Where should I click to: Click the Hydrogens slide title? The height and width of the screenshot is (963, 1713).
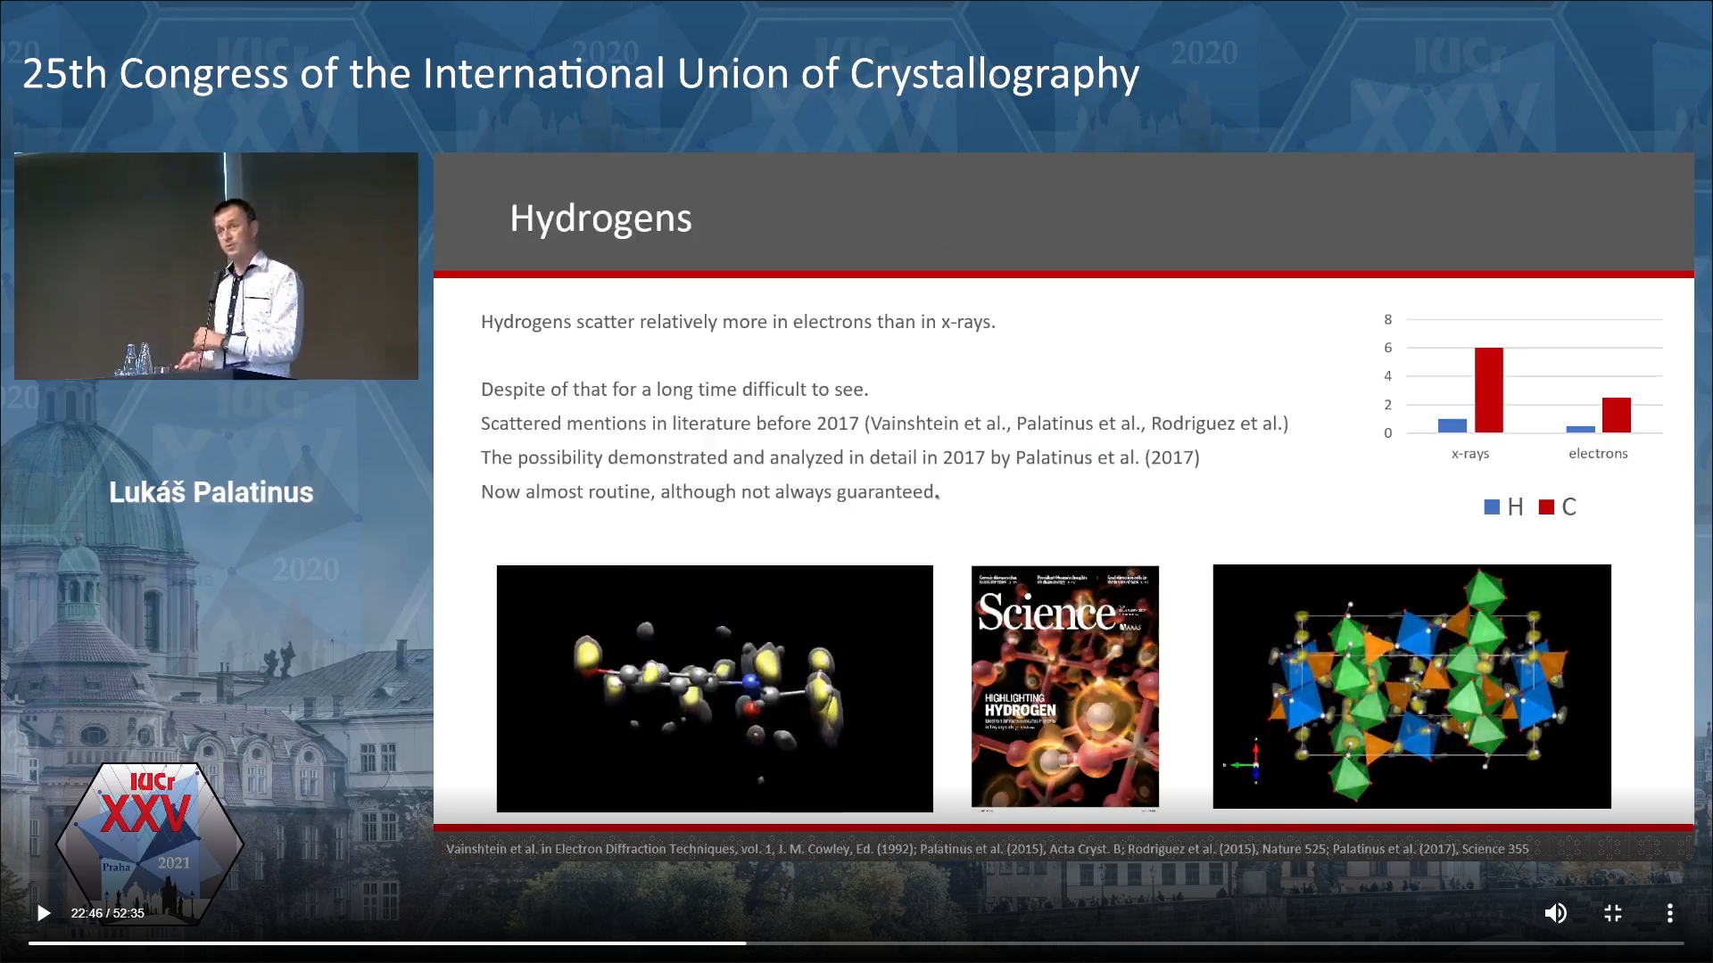(600, 218)
